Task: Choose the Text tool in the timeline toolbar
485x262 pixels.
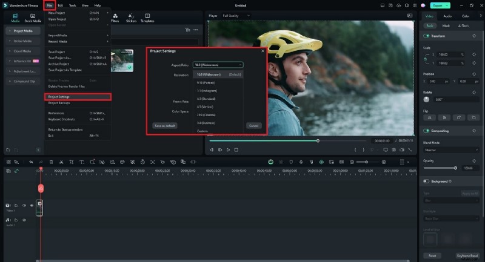Action: [82, 162]
